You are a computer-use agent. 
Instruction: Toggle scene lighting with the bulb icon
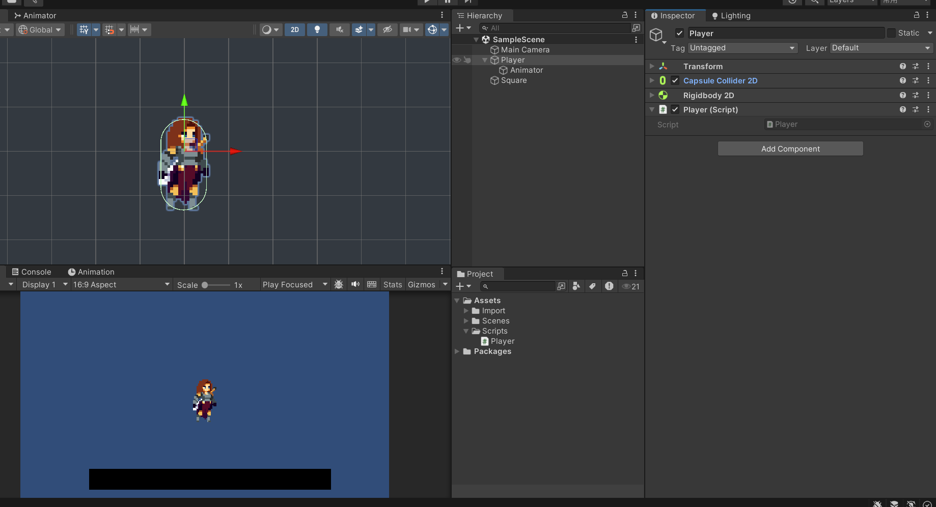[x=317, y=29]
